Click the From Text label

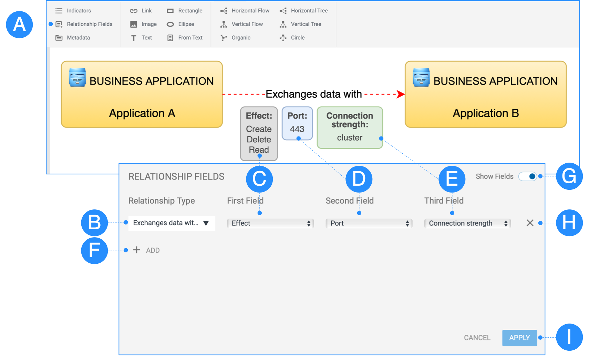pyautogui.click(x=190, y=37)
